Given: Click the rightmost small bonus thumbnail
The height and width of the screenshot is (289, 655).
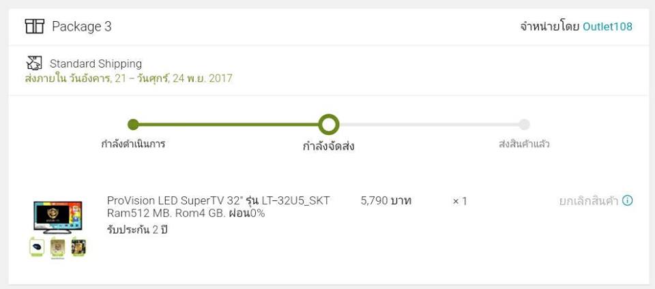Looking at the screenshot, I should 78,247.
